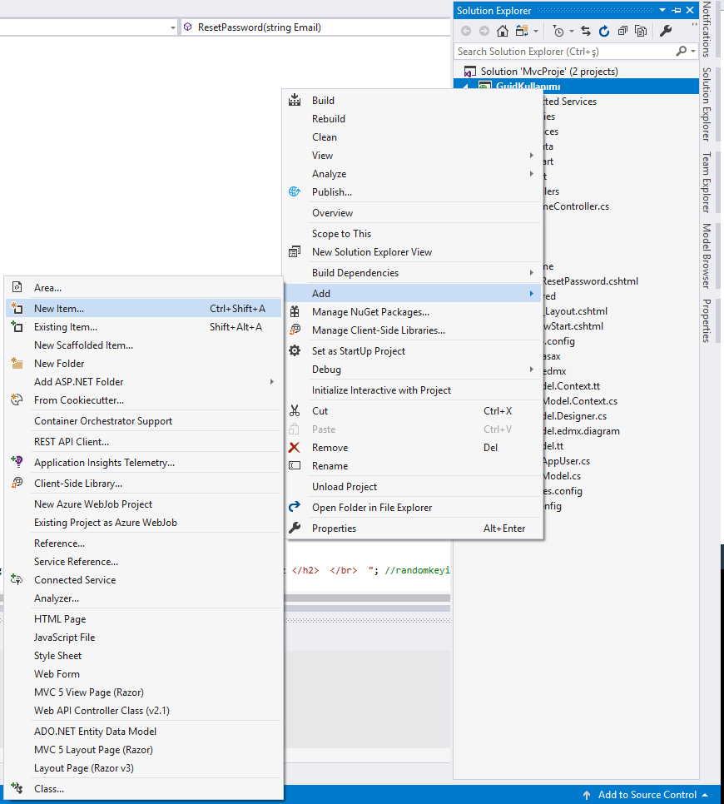Image resolution: width=724 pixels, height=804 pixels.
Task: Open the Notifications side tab
Action: click(707, 30)
